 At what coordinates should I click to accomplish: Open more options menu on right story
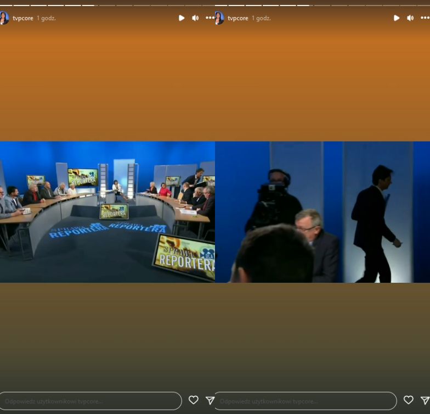(425, 18)
